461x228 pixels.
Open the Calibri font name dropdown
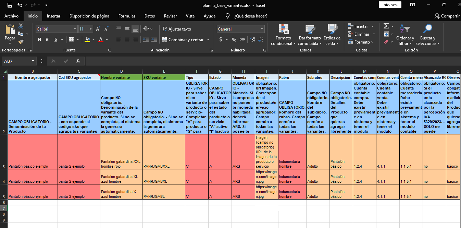coord(75,29)
